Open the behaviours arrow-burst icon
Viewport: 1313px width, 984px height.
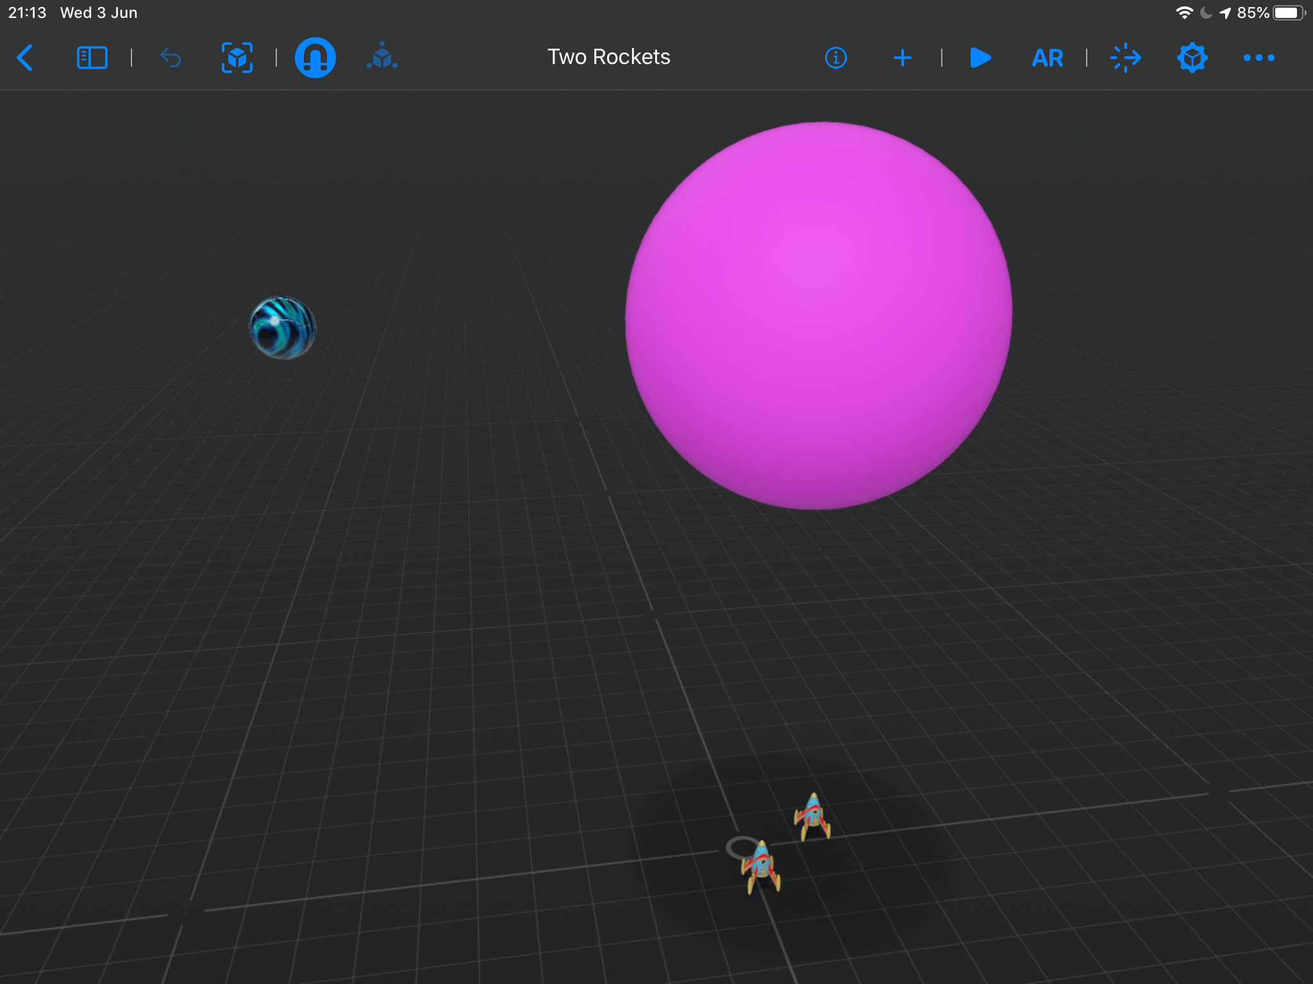coord(1126,58)
